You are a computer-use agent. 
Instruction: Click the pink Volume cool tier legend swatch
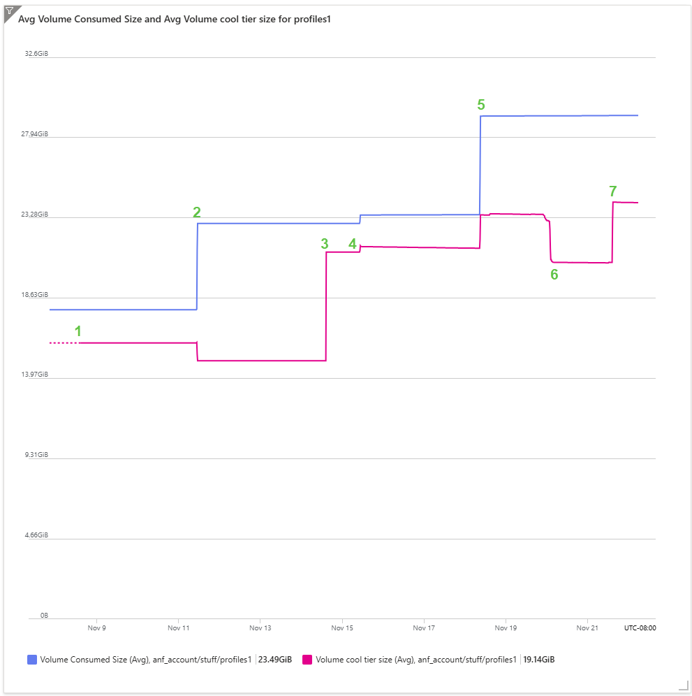click(307, 659)
